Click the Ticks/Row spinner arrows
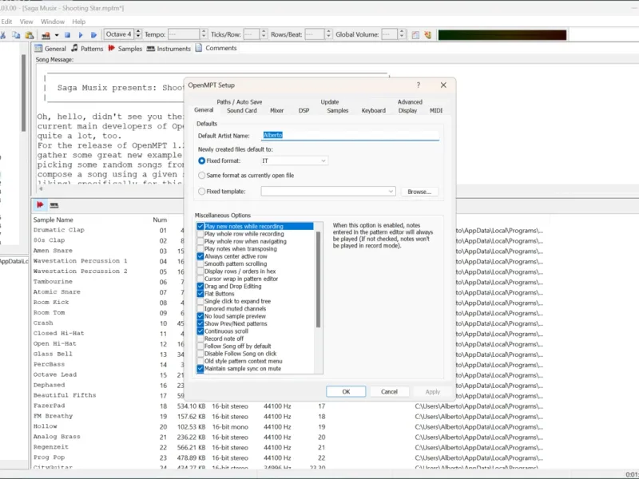The width and height of the screenshot is (639, 479). pyautogui.click(x=264, y=34)
